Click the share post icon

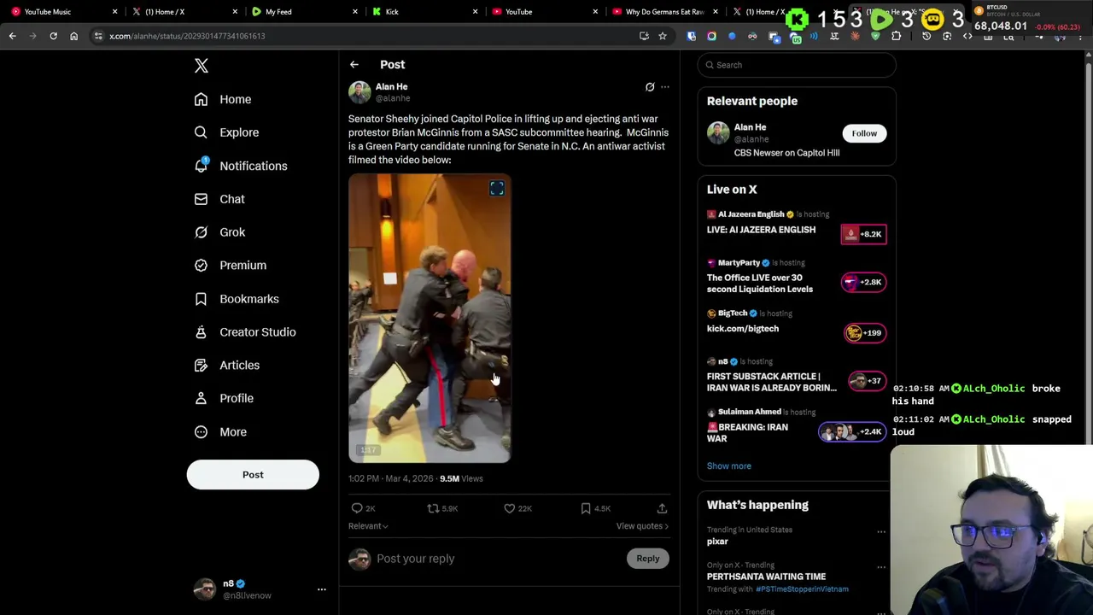coord(662,508)
